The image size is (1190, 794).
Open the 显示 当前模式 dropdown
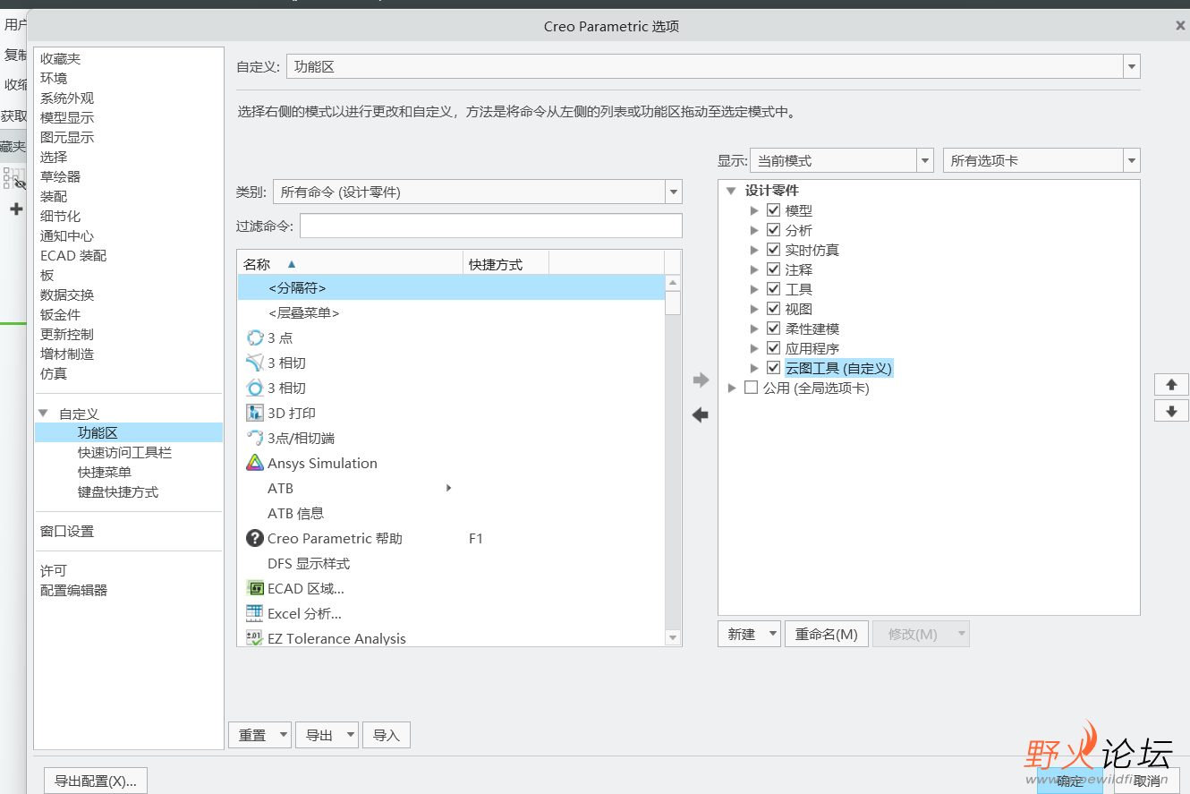(x=925, y=161)
